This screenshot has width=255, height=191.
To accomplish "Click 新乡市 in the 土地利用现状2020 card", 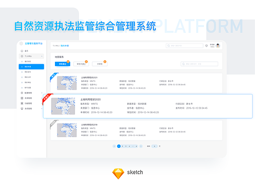I will point(189,104).
